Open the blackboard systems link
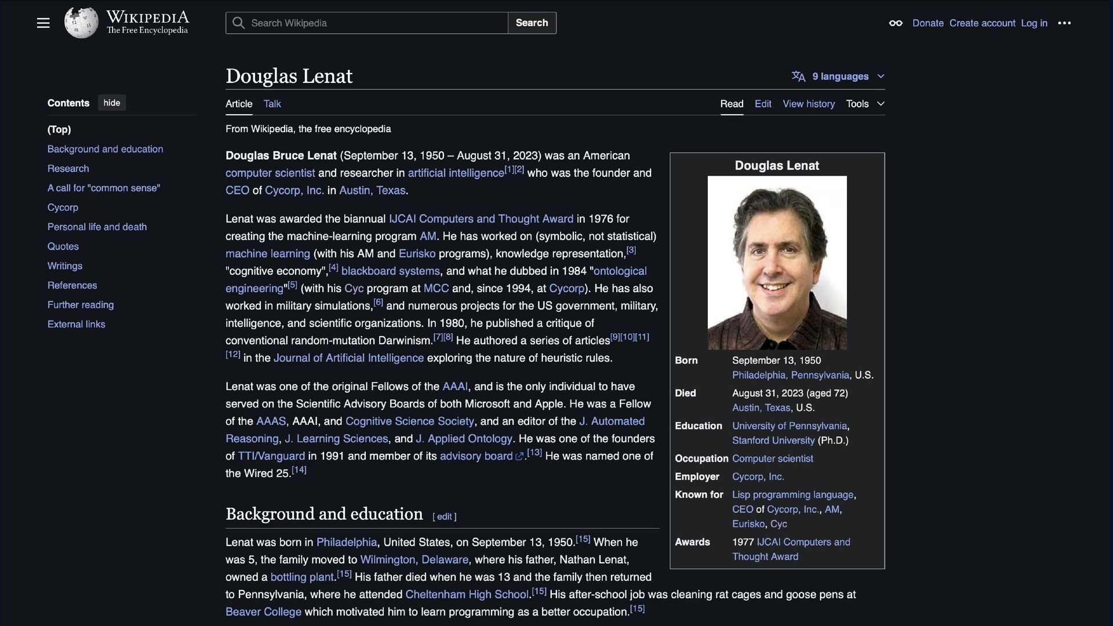This screenshot has height=626, width=1113. 390,271
